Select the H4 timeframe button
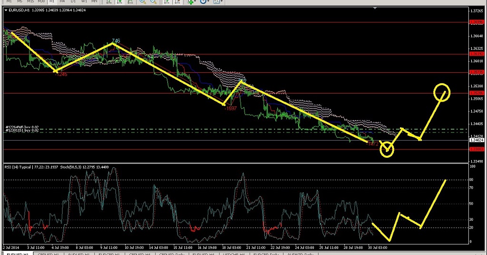Viewport: 487px width, 255px height. 62,1
